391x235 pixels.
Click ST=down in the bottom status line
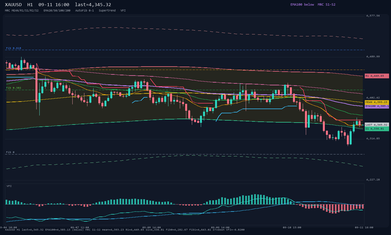(x=219, y=230)
